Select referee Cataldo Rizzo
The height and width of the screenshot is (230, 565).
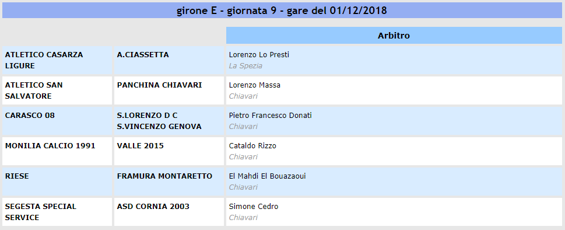pyautogui.click(x=252, y=145)
